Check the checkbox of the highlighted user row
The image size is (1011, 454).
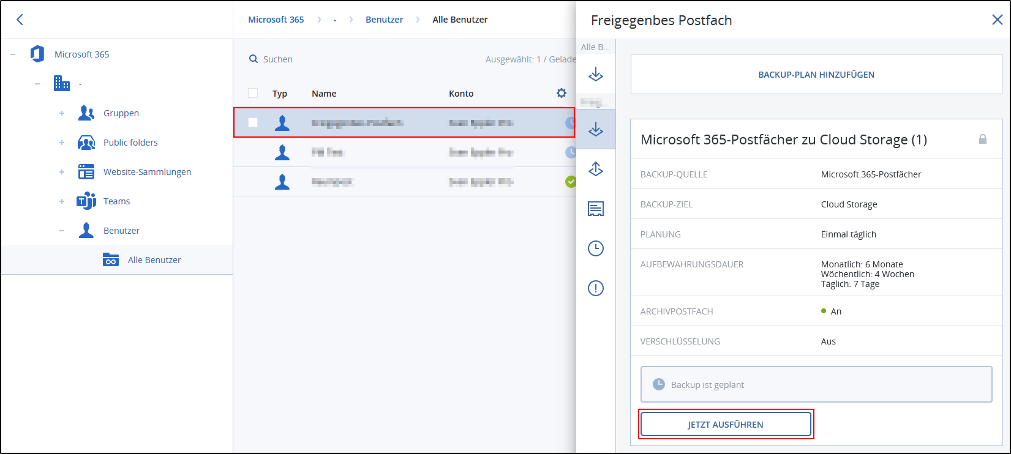pyautogui.click(x=253, y=122)
